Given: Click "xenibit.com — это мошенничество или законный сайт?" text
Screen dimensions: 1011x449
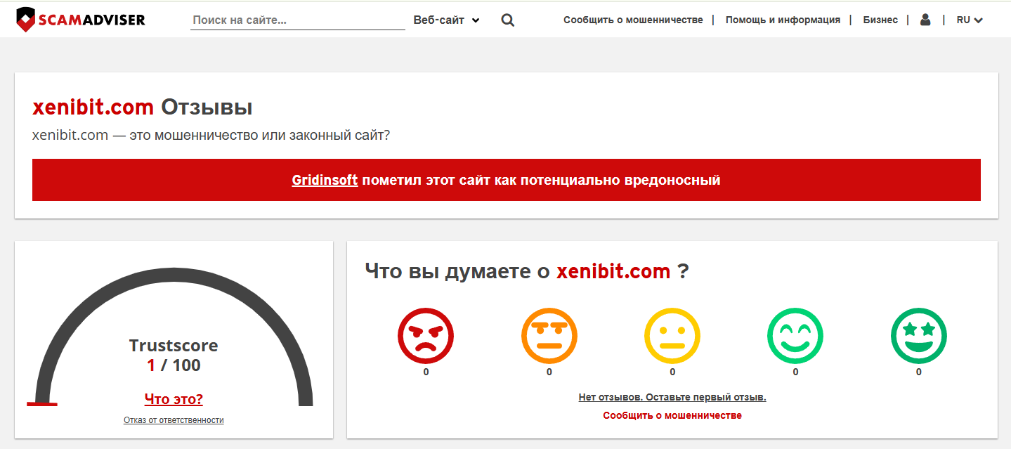Looking at the screenshot, I should tap(211, 135).
